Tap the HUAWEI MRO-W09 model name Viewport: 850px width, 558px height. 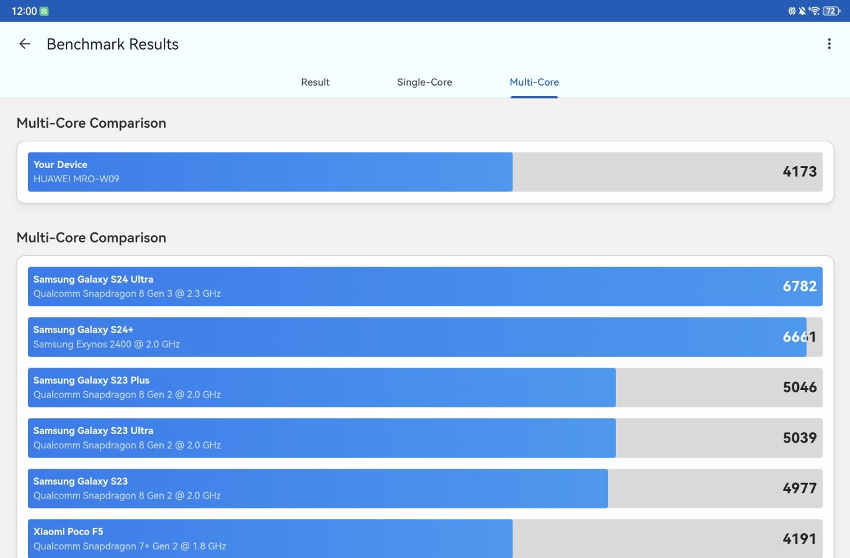pos(76,179)
